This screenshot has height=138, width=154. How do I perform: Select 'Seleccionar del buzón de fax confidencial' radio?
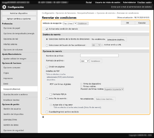pyautogui.click(x=47, y=45)
